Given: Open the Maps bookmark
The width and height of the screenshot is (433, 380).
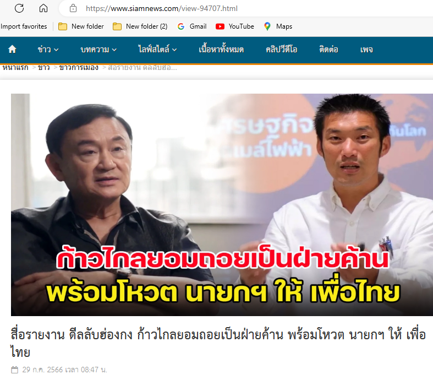Looking at the screenshot, I should click(278, 26).
